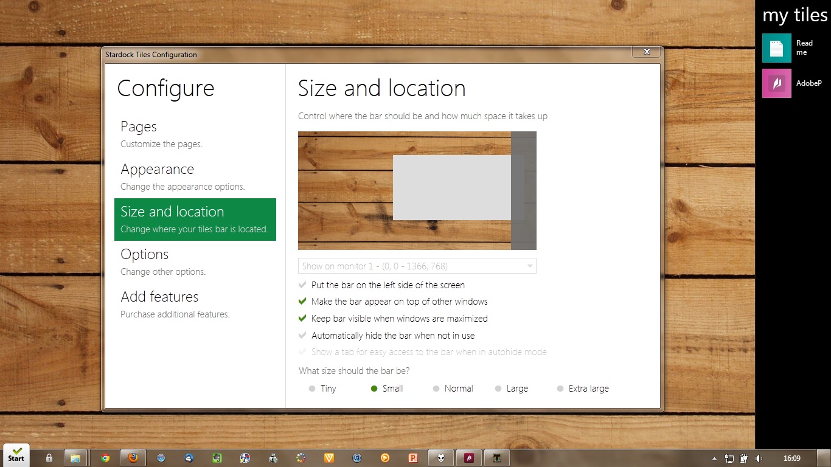Viewport: 831px width, 467px height.
Task: Click the padlock icon on the taskbar
Action: tap(49, 458)
